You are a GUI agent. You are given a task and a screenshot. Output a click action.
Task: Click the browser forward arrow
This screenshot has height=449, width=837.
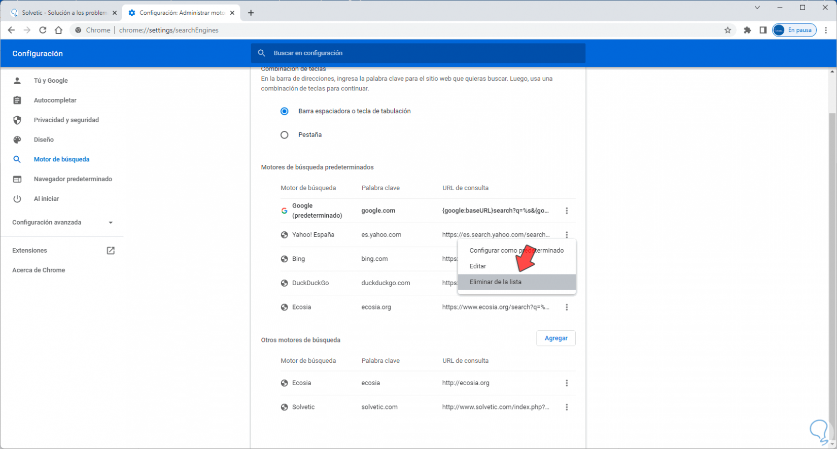(x=27, y=30)
